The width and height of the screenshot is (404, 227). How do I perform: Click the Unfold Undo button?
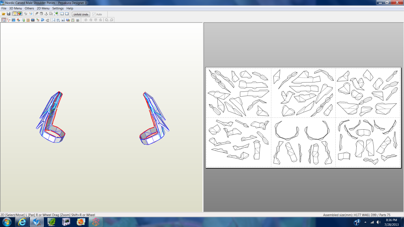click(x=81, y=14)
